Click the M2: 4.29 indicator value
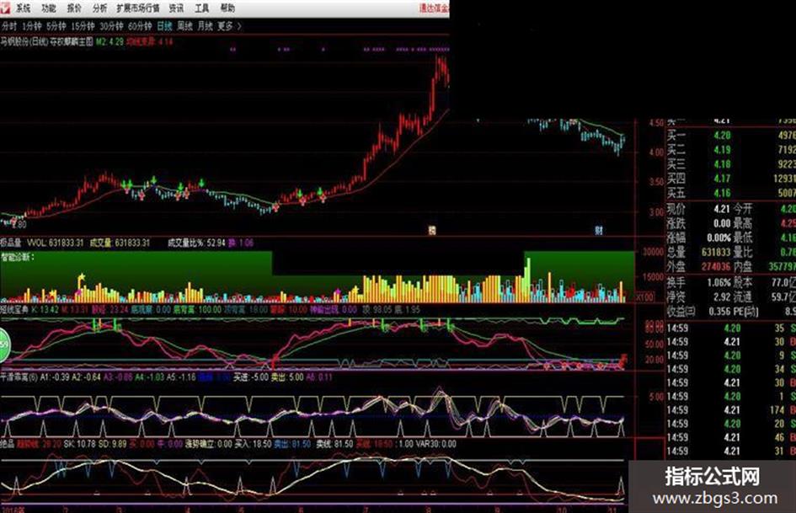Image resolution: width=796 pixels, height=513 pixels. (x=110, y=41)
